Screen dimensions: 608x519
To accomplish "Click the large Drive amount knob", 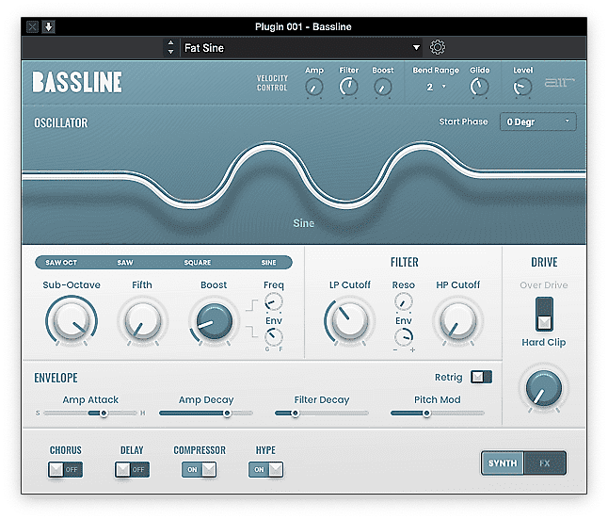I will click(544, 388).
